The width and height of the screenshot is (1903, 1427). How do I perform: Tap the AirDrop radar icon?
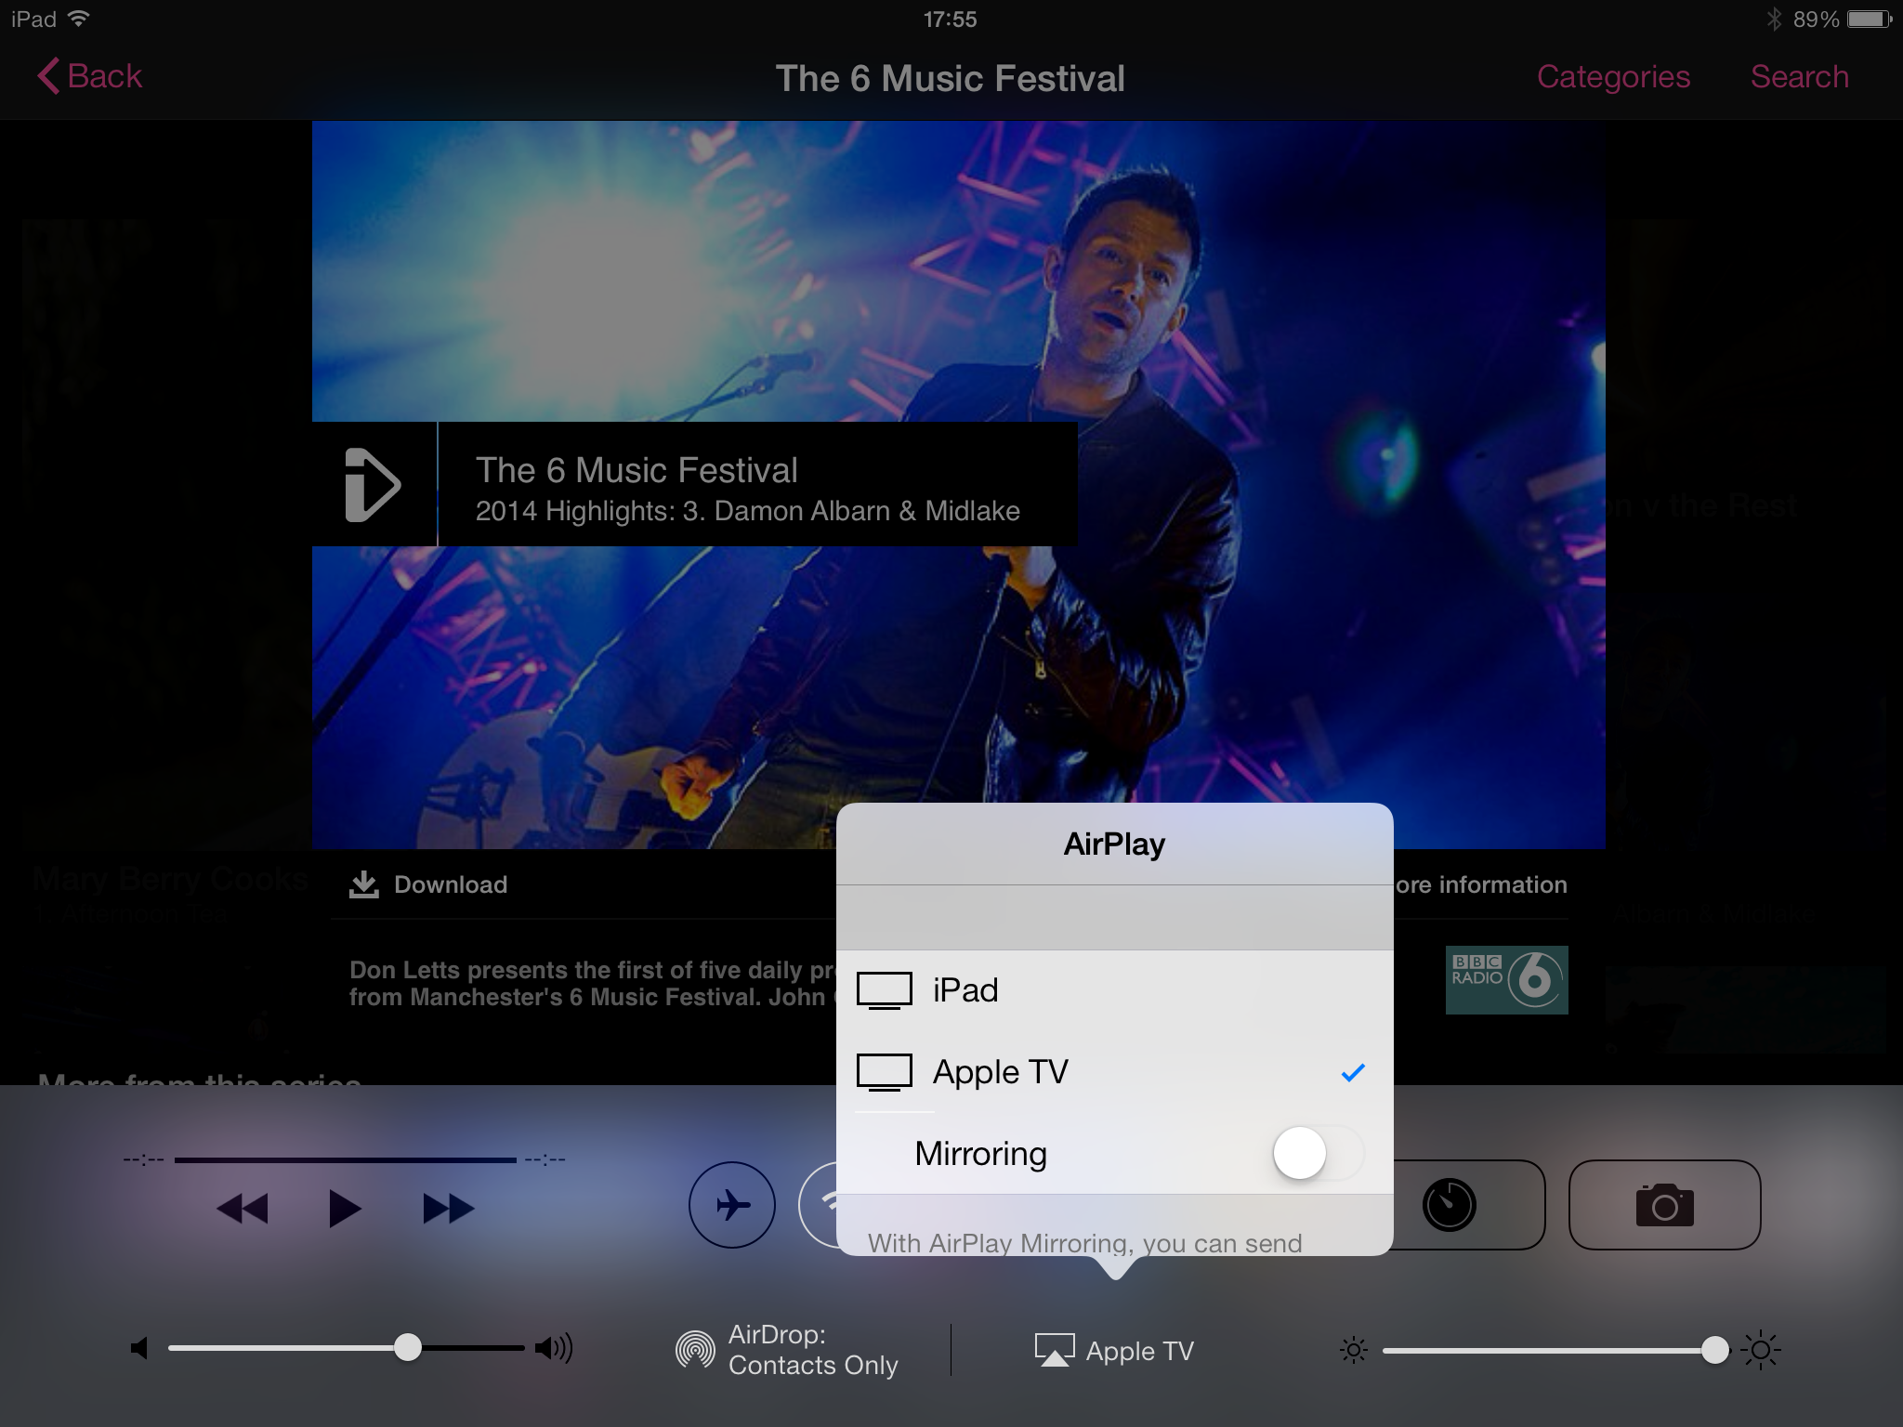pyautogui.click(x=695, y=1350)
